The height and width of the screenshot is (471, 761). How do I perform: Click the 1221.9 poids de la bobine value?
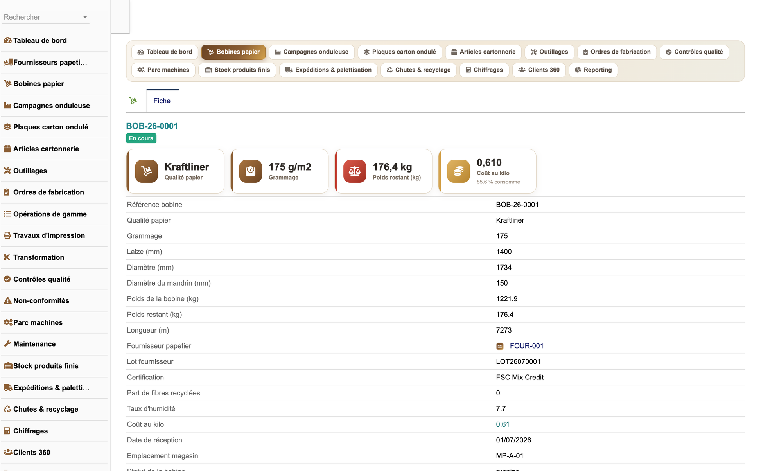click(506, 299)
